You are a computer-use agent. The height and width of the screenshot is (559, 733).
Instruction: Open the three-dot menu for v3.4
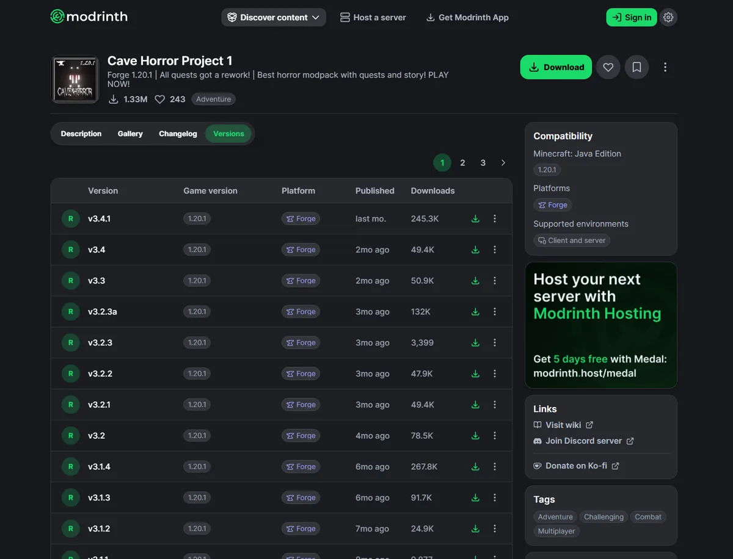point(495,250)
